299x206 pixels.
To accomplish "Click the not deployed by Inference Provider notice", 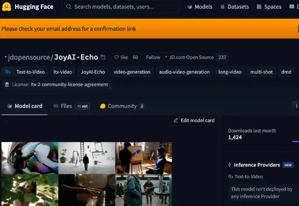I will click(261, 193).
